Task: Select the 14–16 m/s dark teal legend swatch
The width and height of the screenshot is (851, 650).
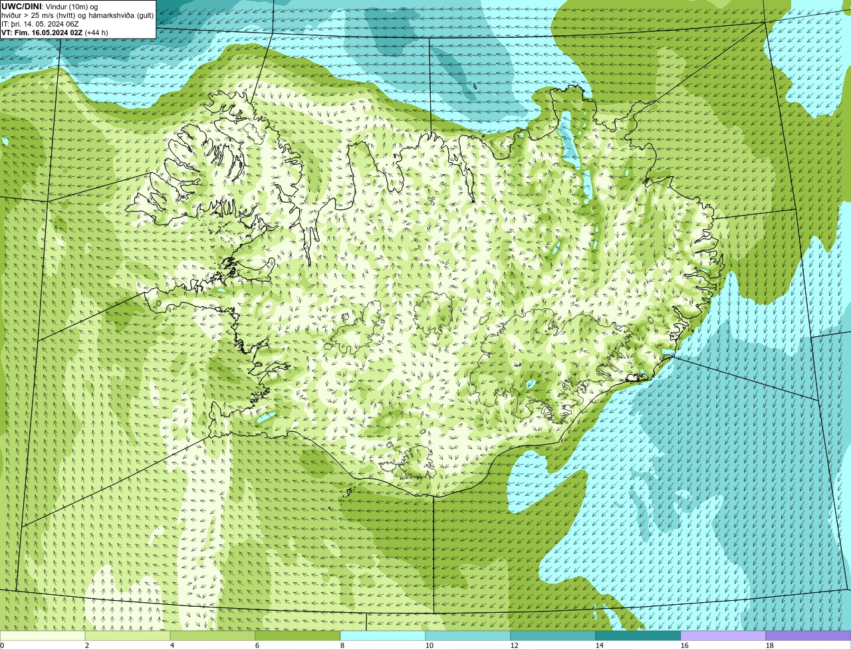Action: tap(638, 635)
